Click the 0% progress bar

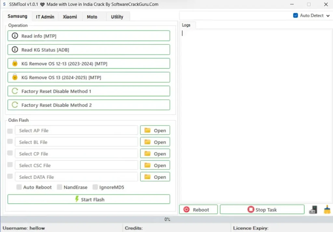(x=166, y=219)
